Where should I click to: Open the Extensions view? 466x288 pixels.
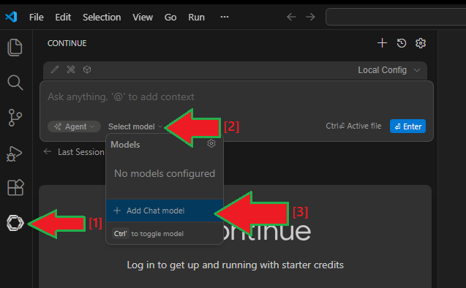click(x=15, y=187)
